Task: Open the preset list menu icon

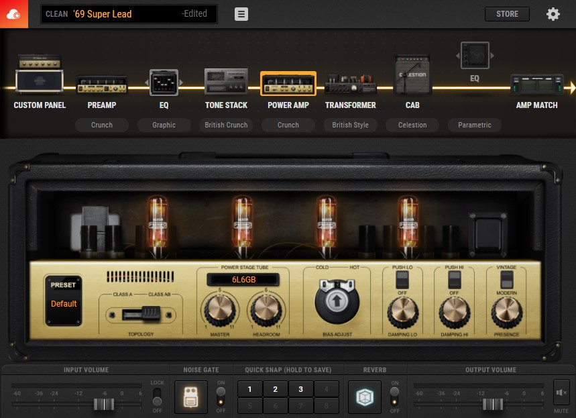Action: click(x=241, y=14)
